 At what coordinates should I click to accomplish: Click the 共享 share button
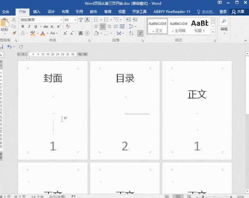coord(238,12)
